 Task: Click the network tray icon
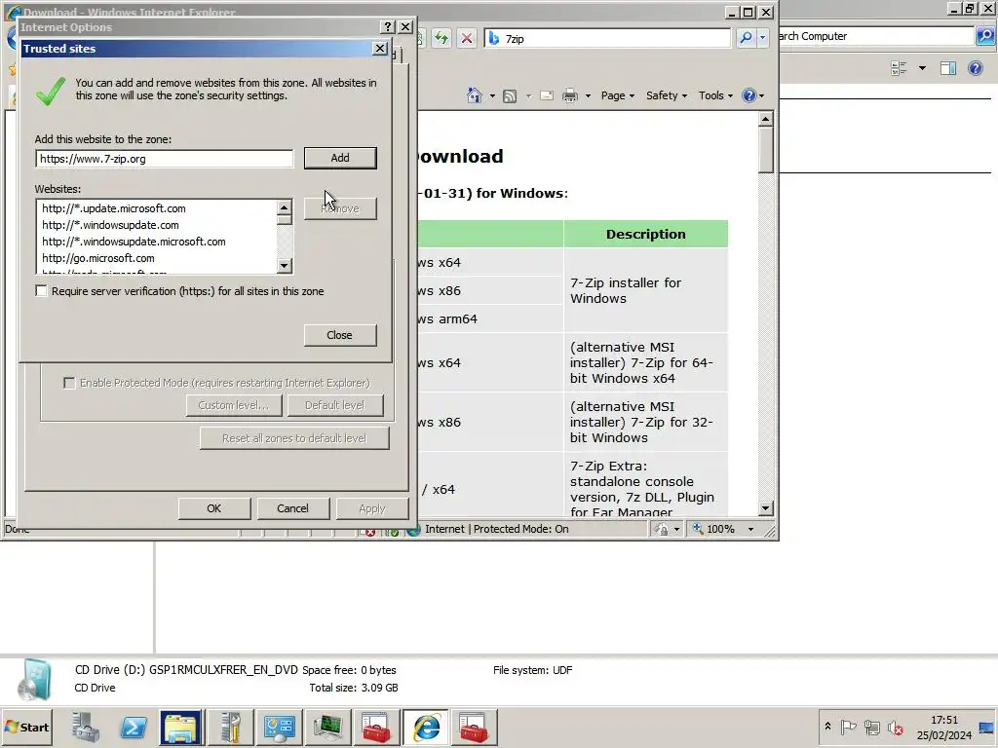(x=872, y=727)
